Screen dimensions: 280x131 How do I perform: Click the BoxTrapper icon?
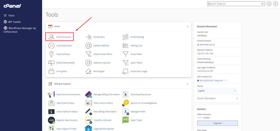[x=88, y=71]
